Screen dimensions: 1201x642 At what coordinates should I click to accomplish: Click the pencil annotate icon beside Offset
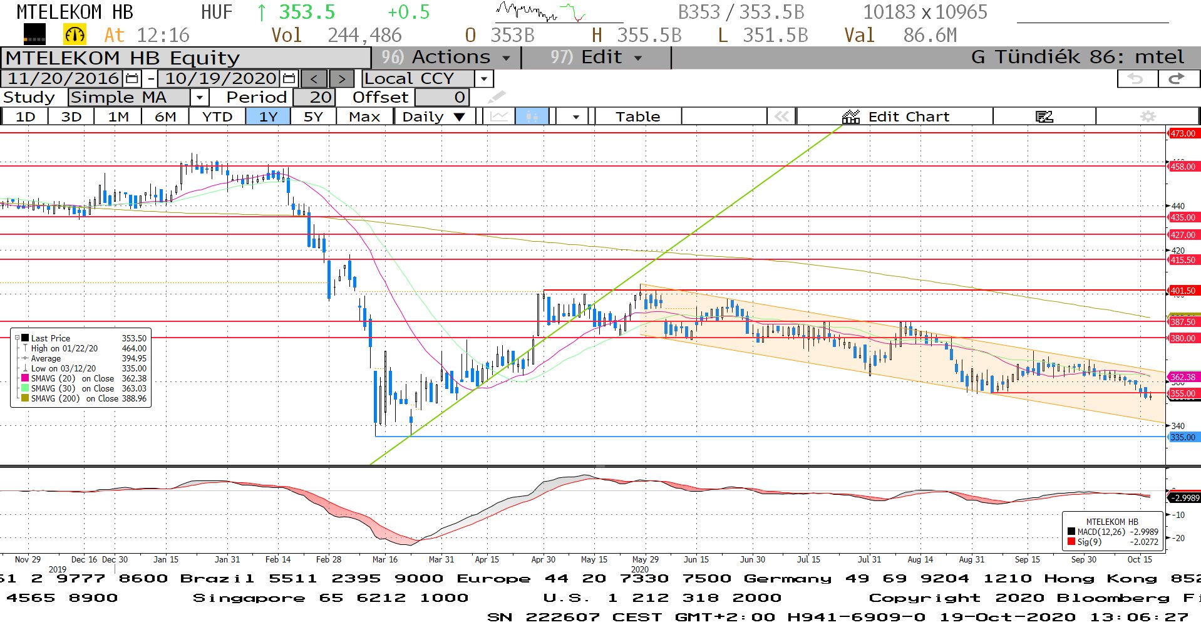tap(496, 97)
